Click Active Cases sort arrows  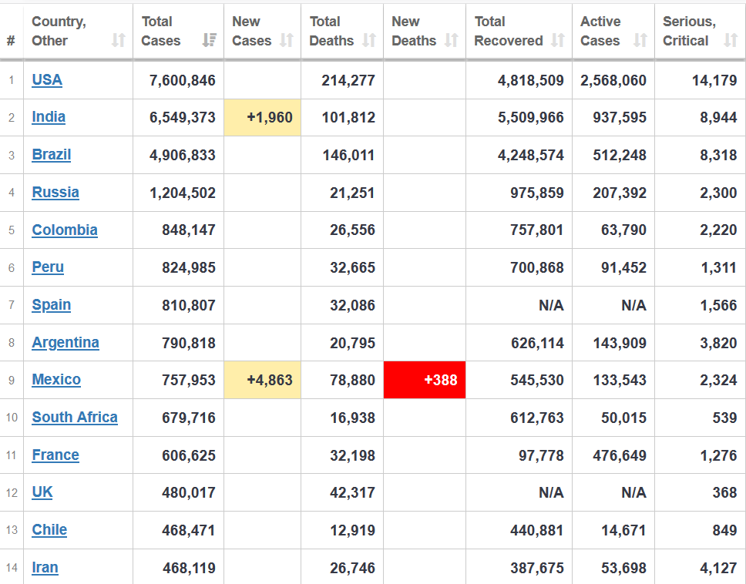tap(640, 40)
